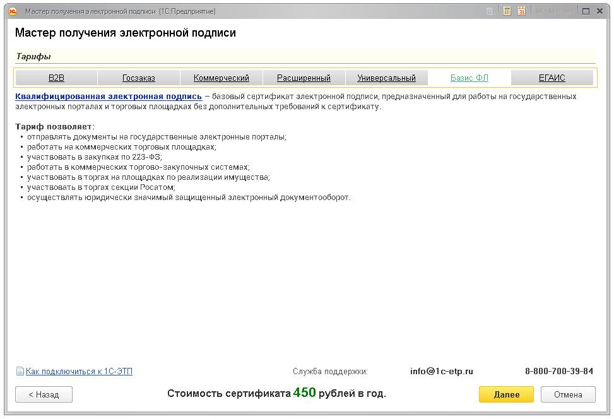Click the Служба поддержки label
614x419 pixels.
[330, 371]
